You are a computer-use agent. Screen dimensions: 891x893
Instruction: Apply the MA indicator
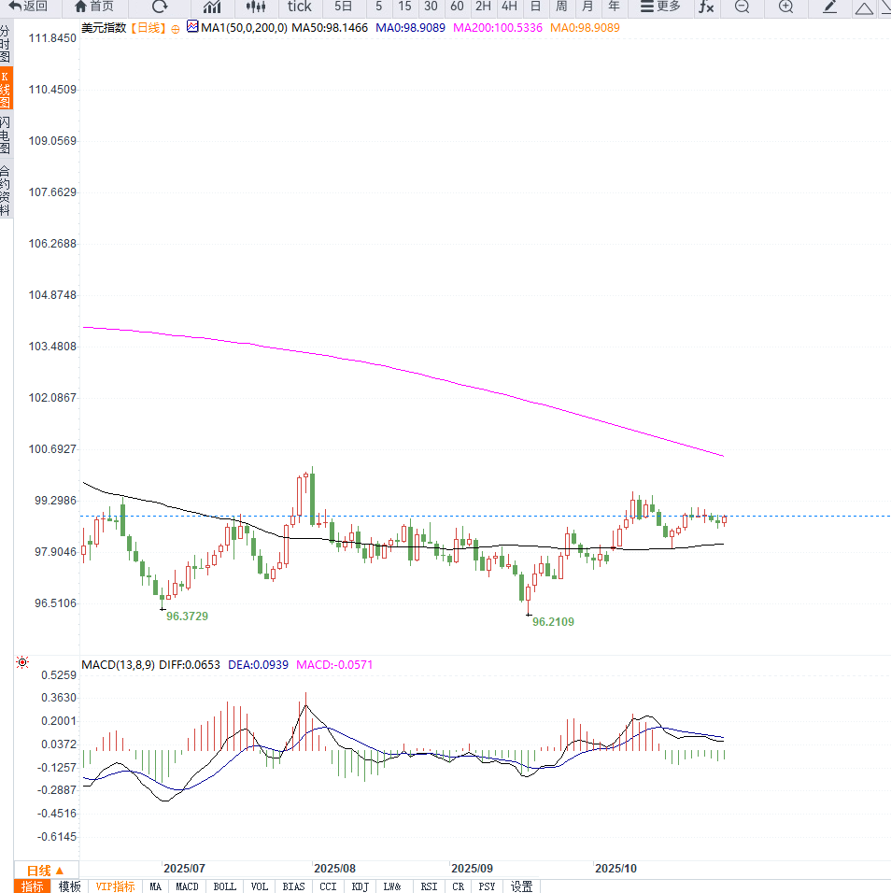pyautogui.click(x=155, y=886)
